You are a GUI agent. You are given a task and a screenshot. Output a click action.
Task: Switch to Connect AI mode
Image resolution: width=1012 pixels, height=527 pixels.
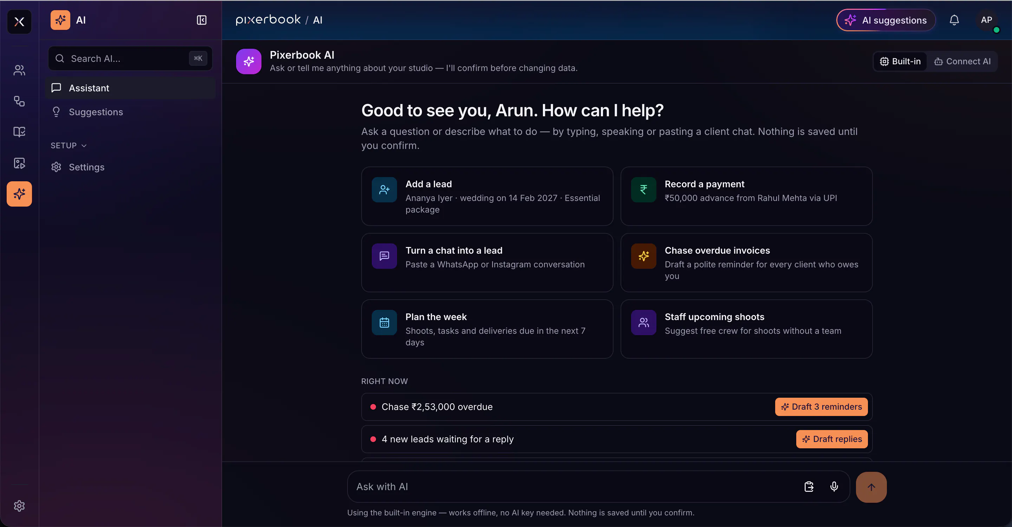pyautogui.click(x=962, y=61)
